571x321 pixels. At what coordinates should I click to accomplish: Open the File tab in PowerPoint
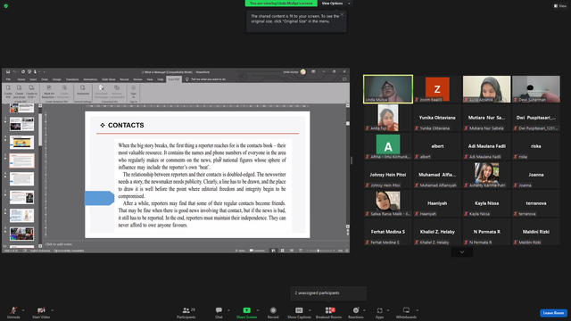click(8, 79)
